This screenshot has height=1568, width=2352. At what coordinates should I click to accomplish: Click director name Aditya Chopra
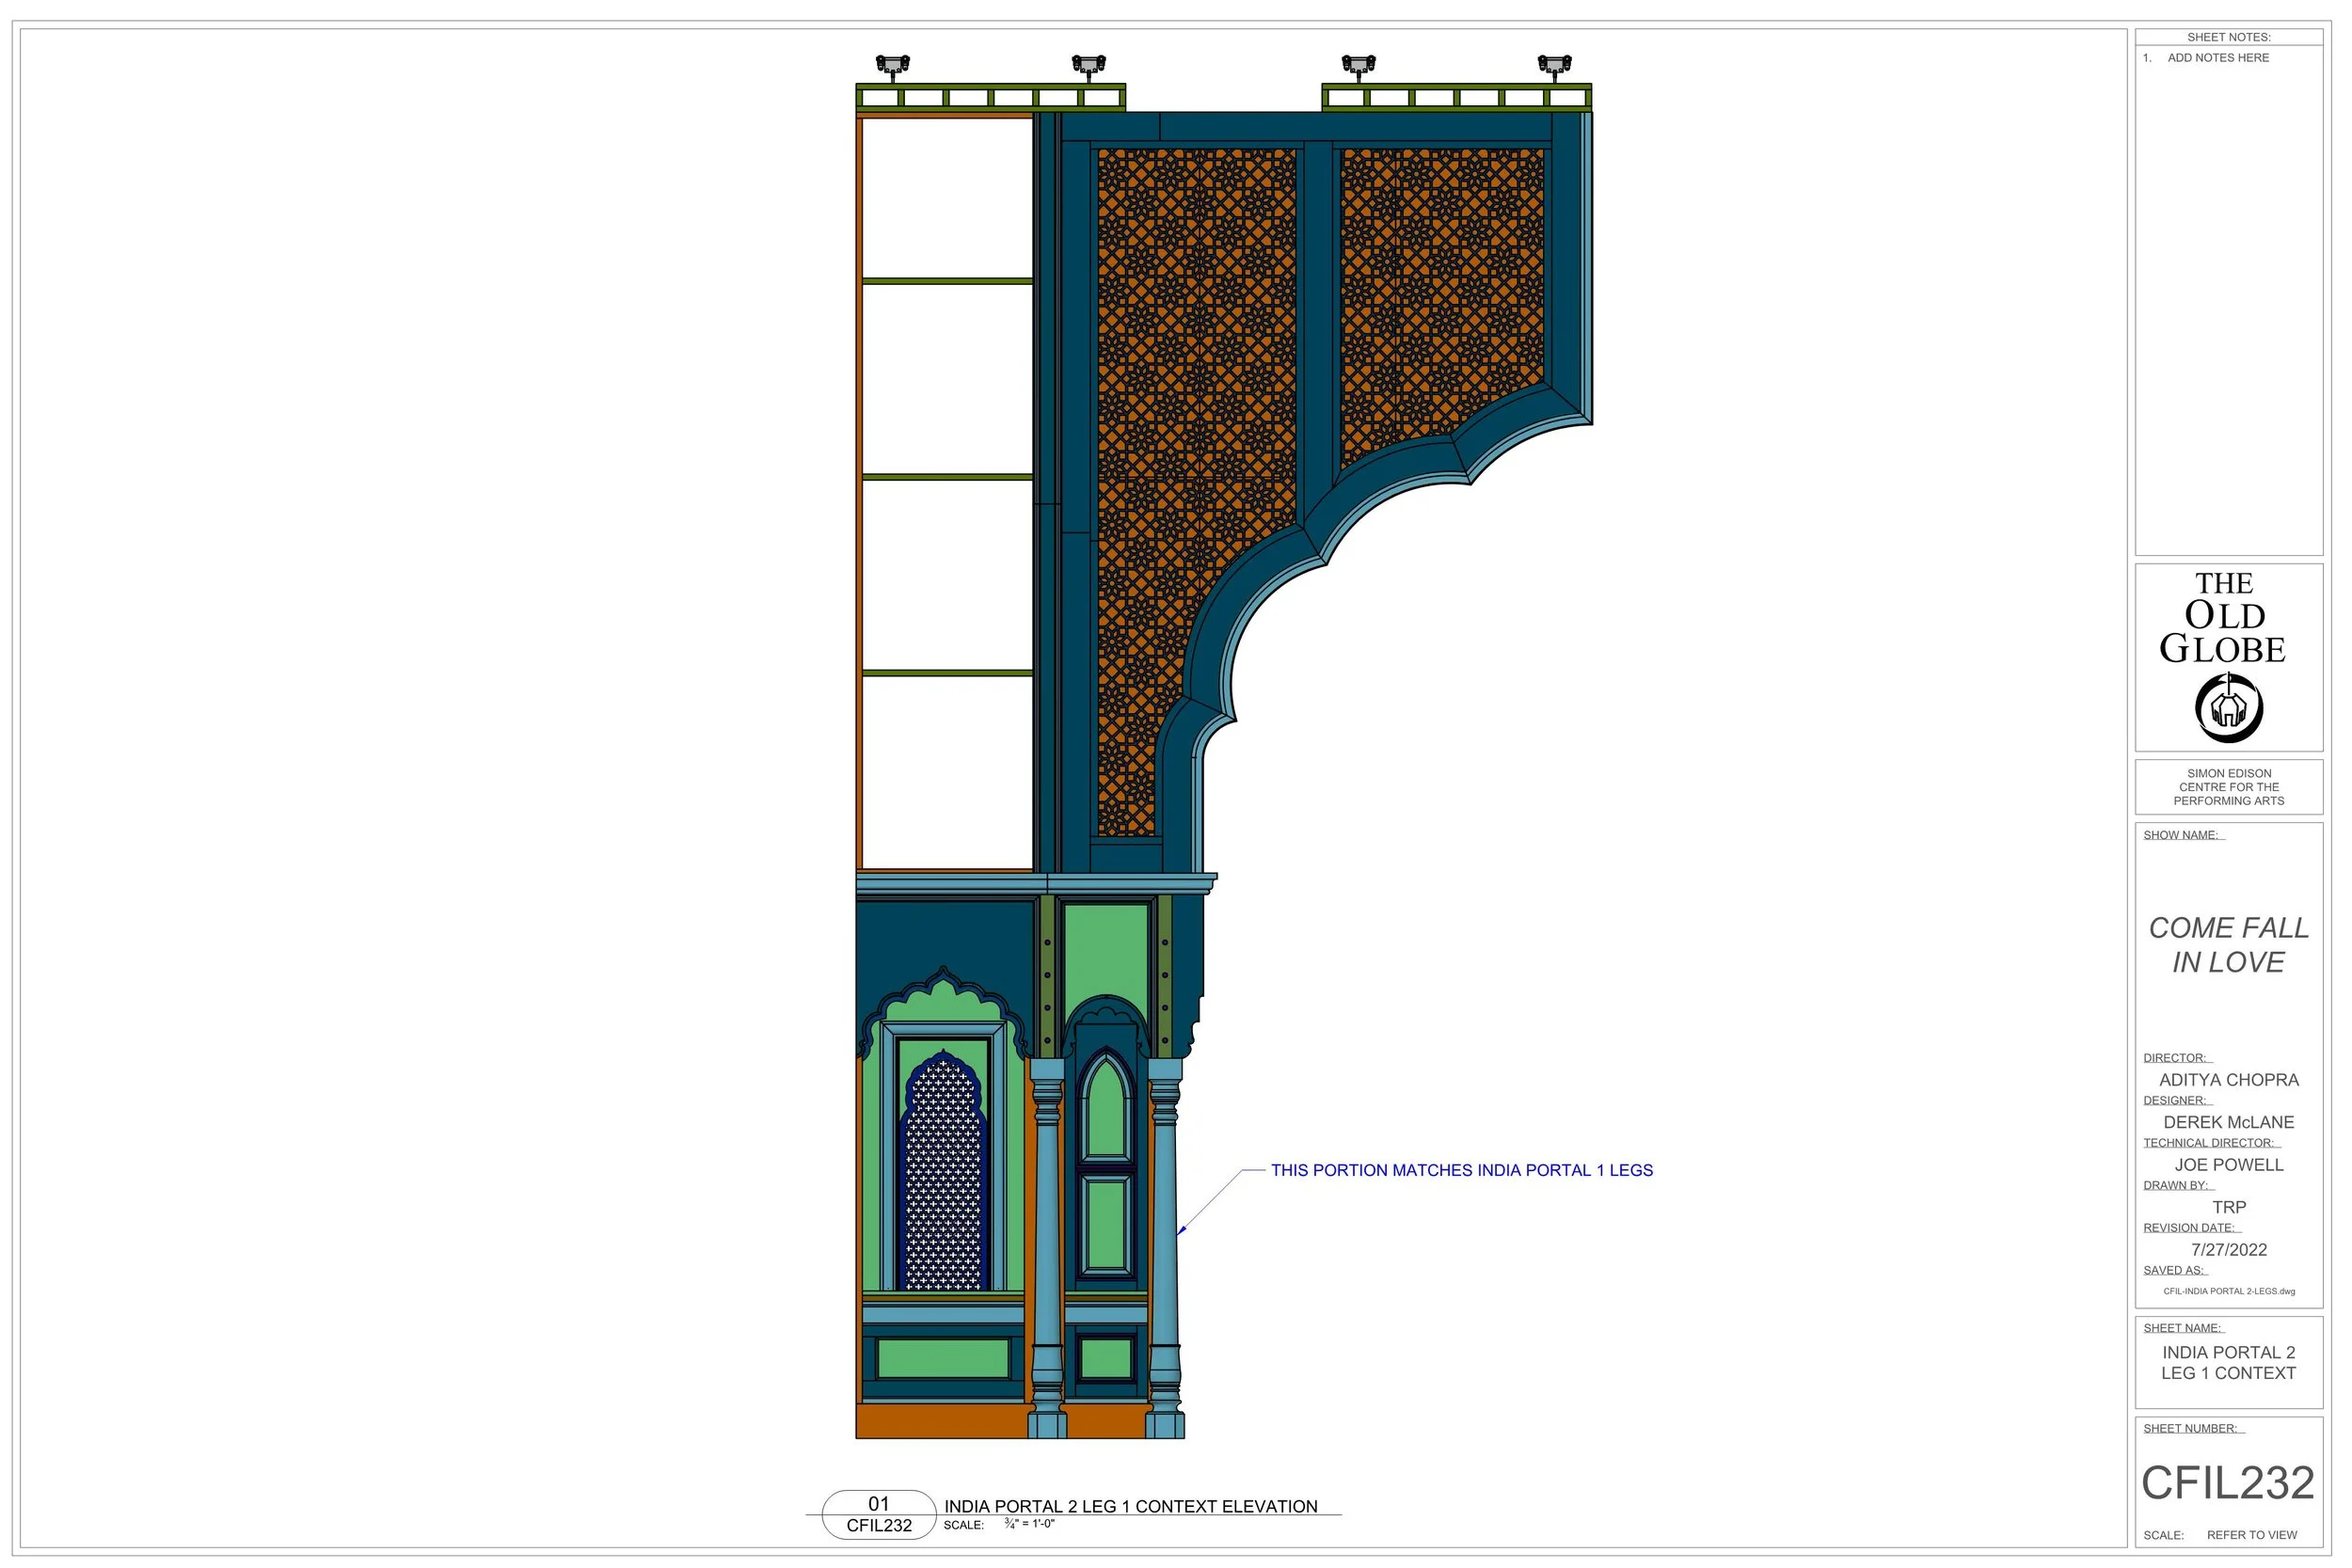coord(2228,1080)
